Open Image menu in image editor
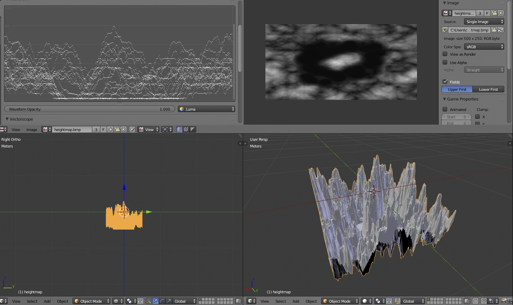The height and width of the screenshot is (305, 513). pos(32,130)
